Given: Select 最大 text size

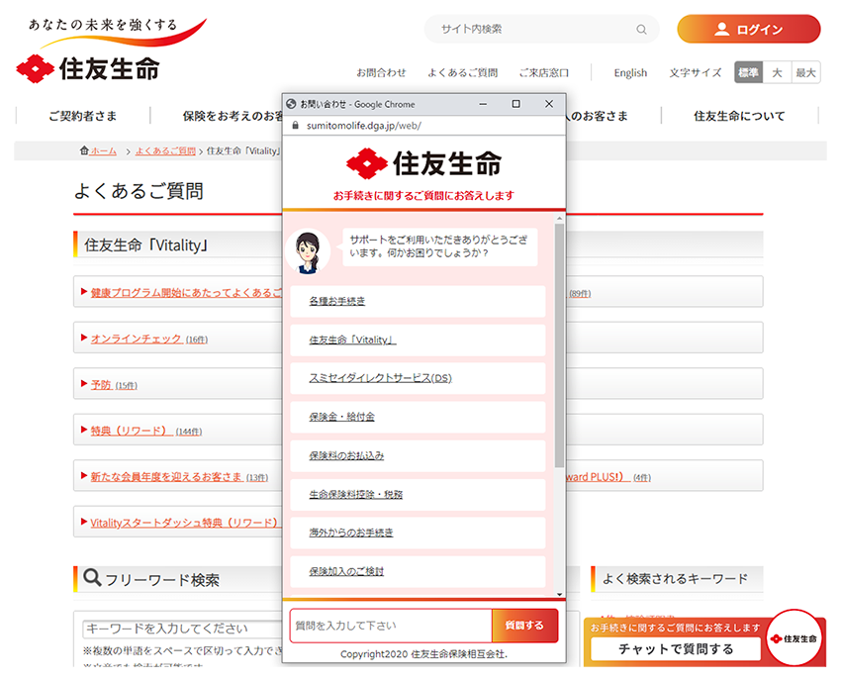Looking at the screenshot, I should (805, 72).
